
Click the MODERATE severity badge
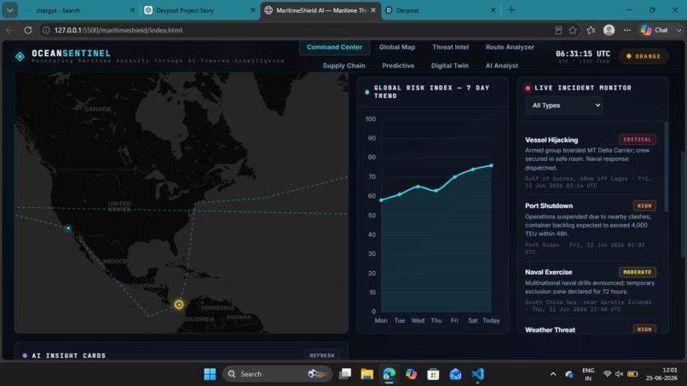pos(637,272)
